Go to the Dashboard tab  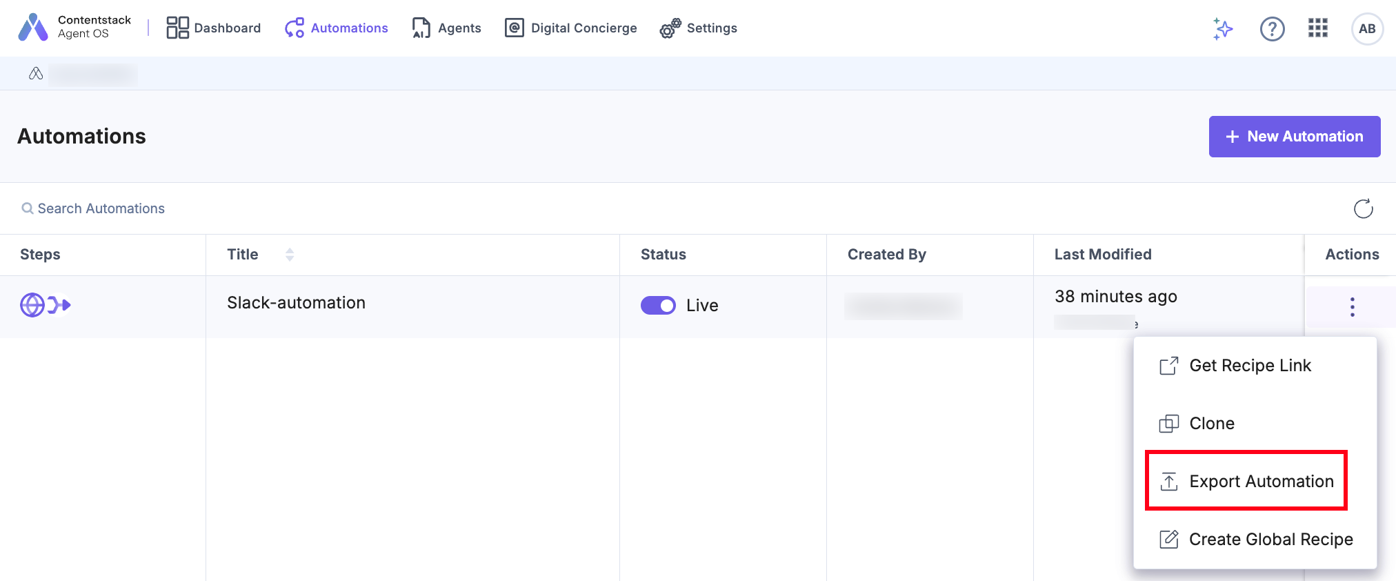[214, 28]
